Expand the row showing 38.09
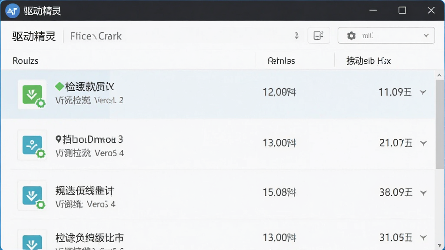The height and width of the screenshot is (250, 445). (x=423, y=193)
